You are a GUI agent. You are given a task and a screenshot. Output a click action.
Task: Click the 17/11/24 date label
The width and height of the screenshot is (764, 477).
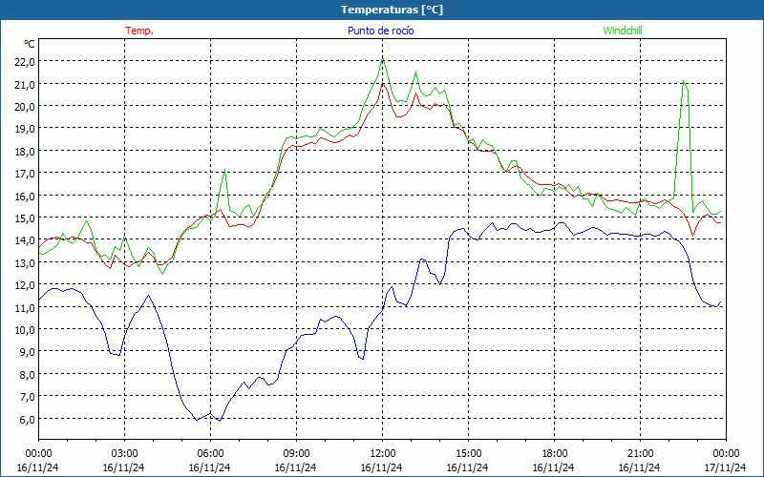click(726, 467)
